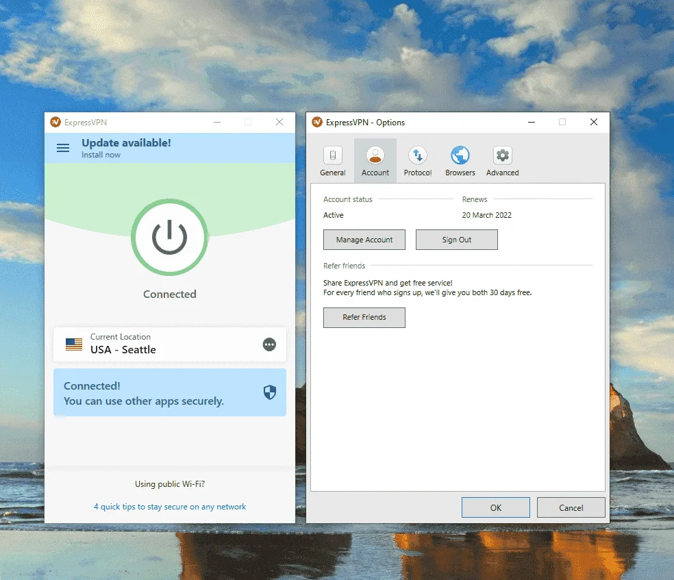This screenshot has height=580, width=674.
Task: Close the main ExpressVPN window
Action: pos(279,122)
